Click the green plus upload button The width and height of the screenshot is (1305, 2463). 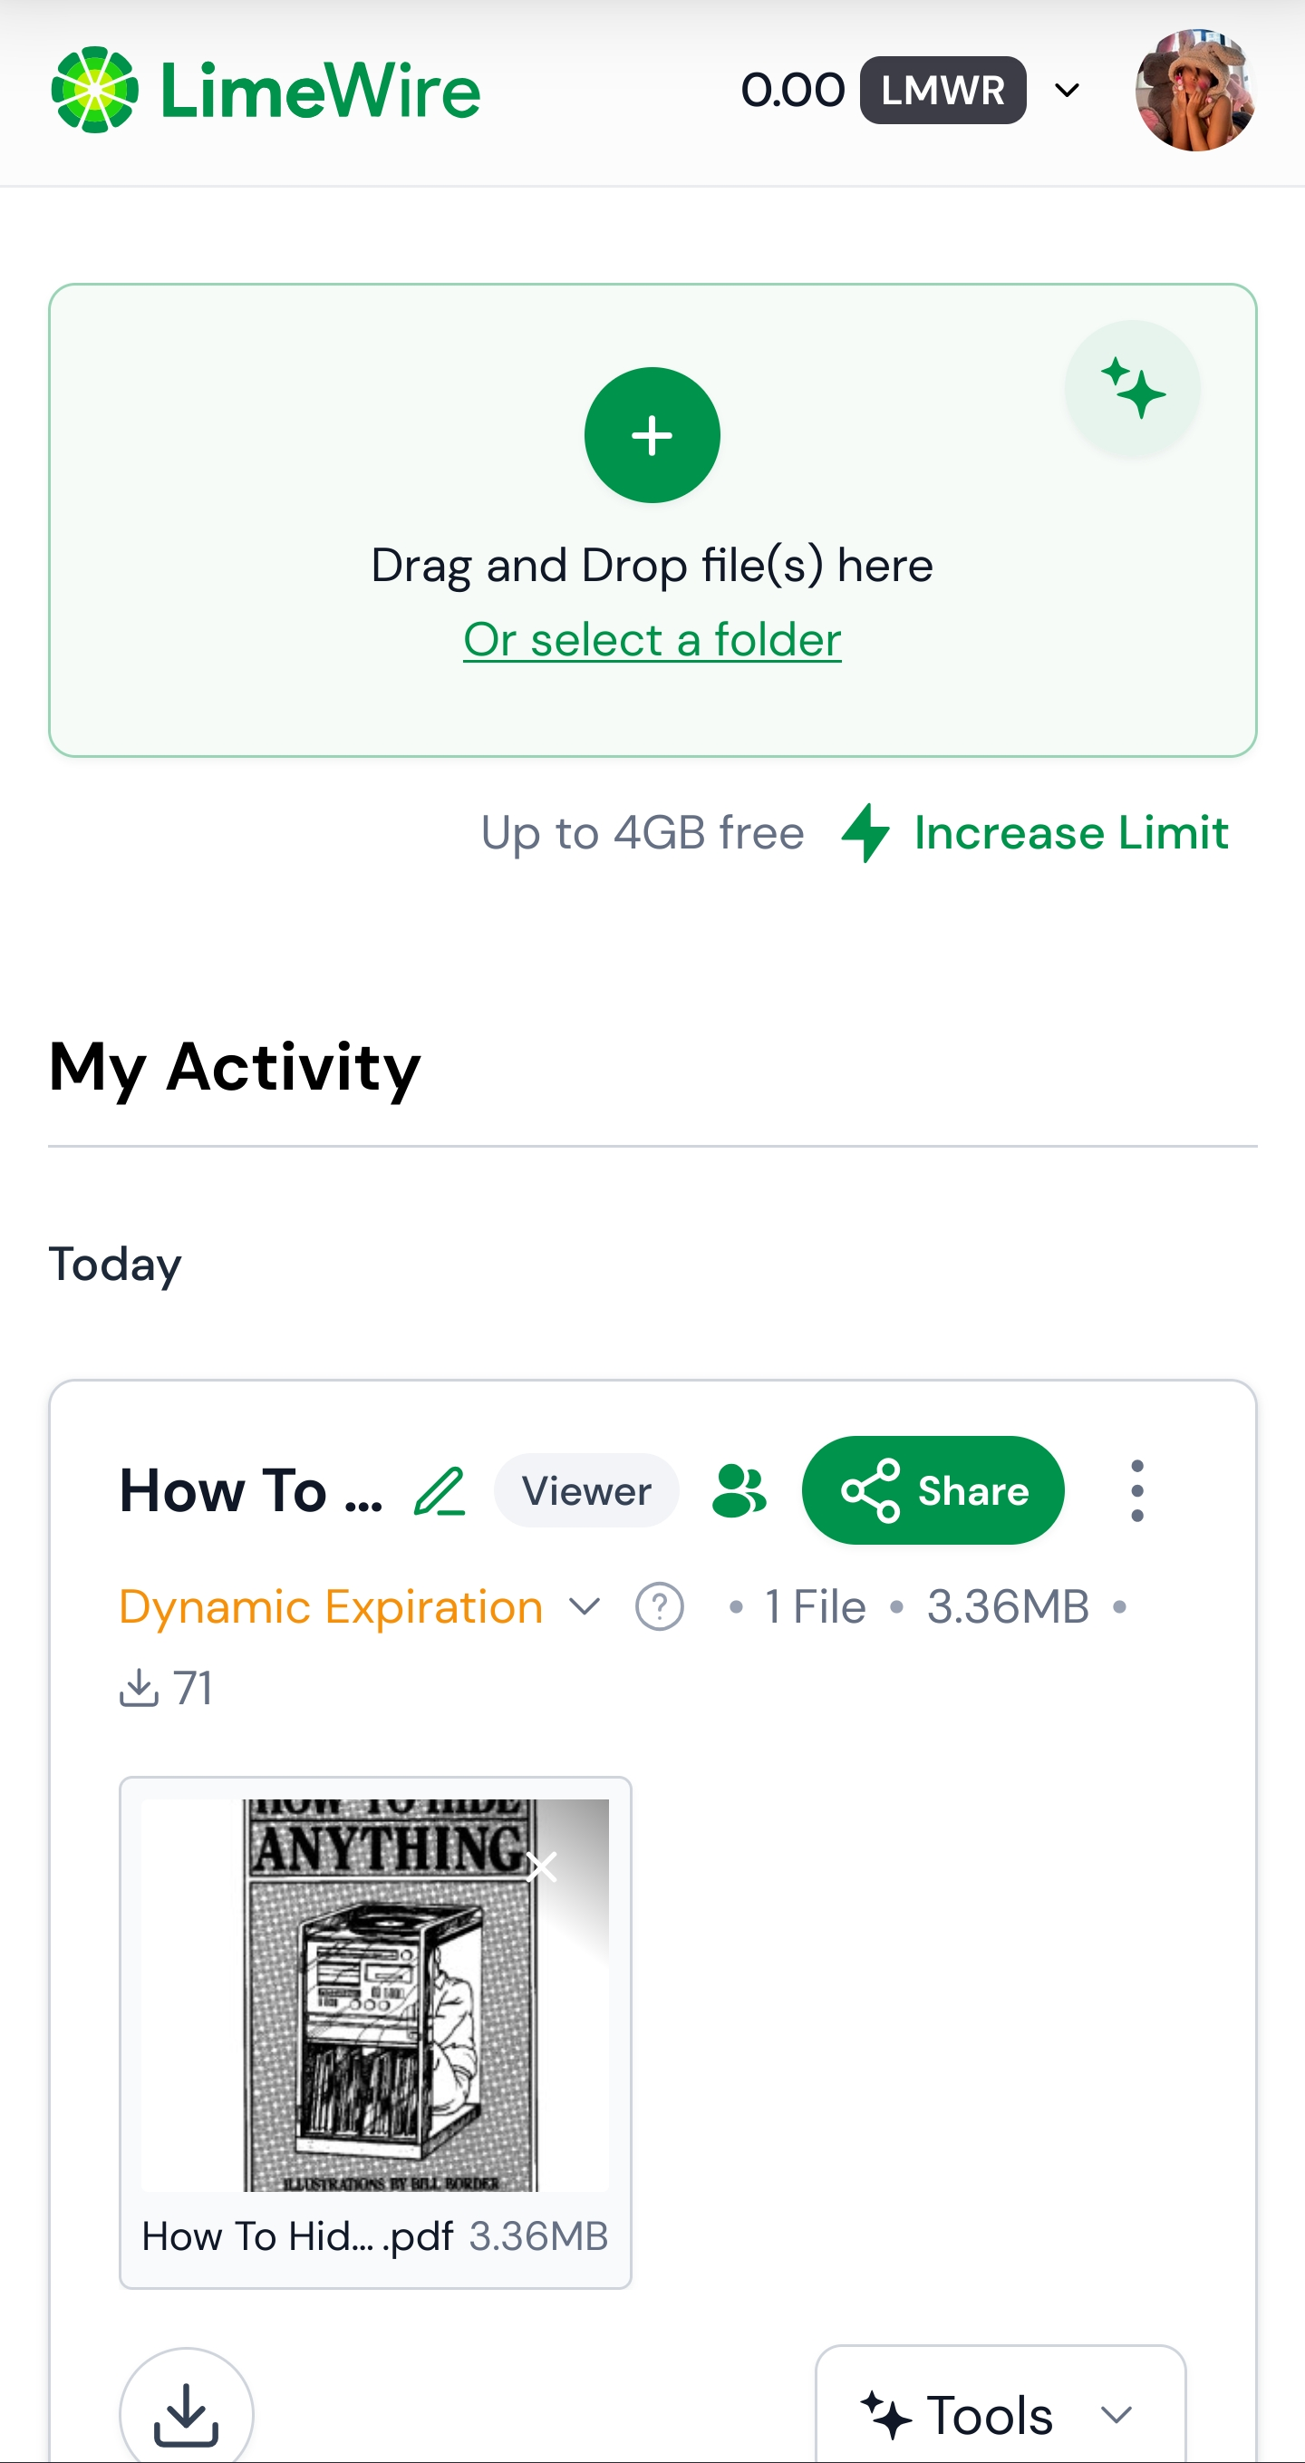click(652, 435)
